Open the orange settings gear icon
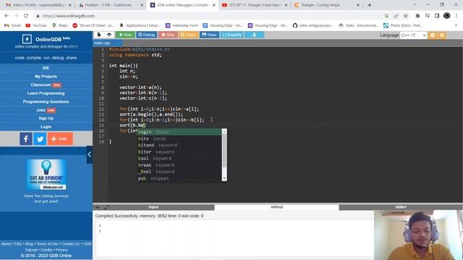This screenshot has height=260, width=463. pyautogui.click(x=442, y=35)
